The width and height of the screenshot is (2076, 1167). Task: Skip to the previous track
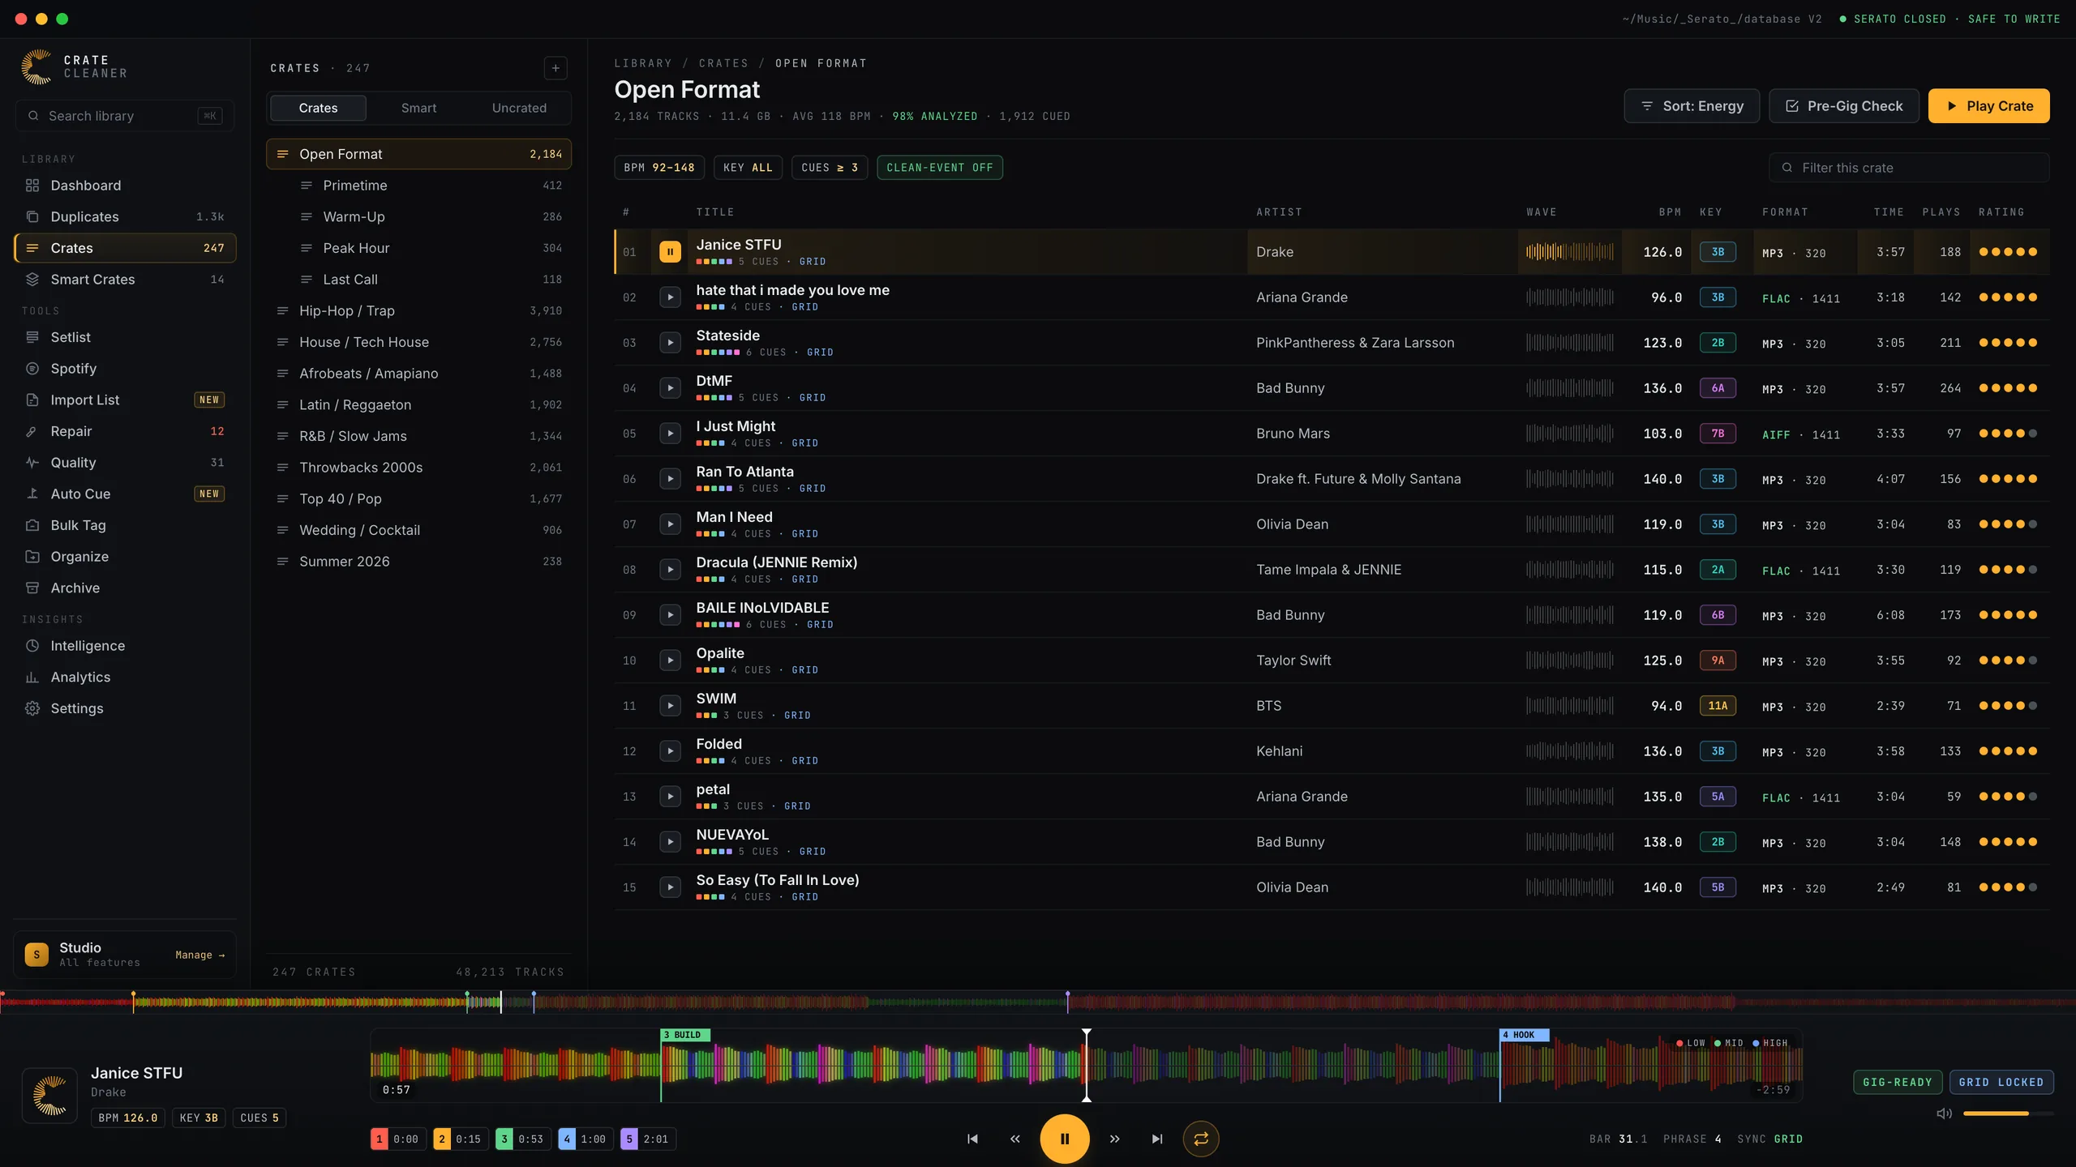pos(972,1139)
